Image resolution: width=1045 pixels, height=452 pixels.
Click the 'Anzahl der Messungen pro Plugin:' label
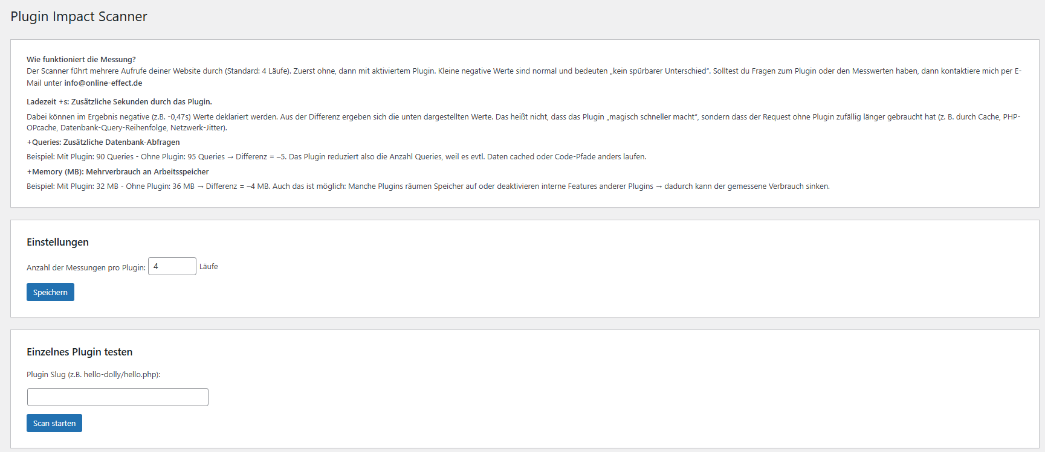point(86,267)
